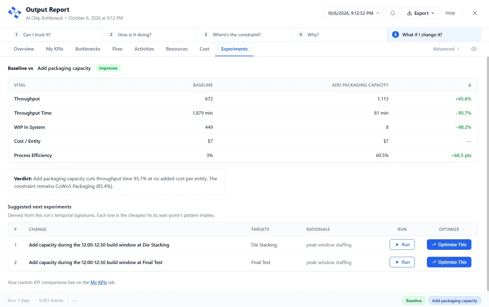Toggle the eye visibility icon near Advanced
Screen dimensions: 489x307
[474, 49]
